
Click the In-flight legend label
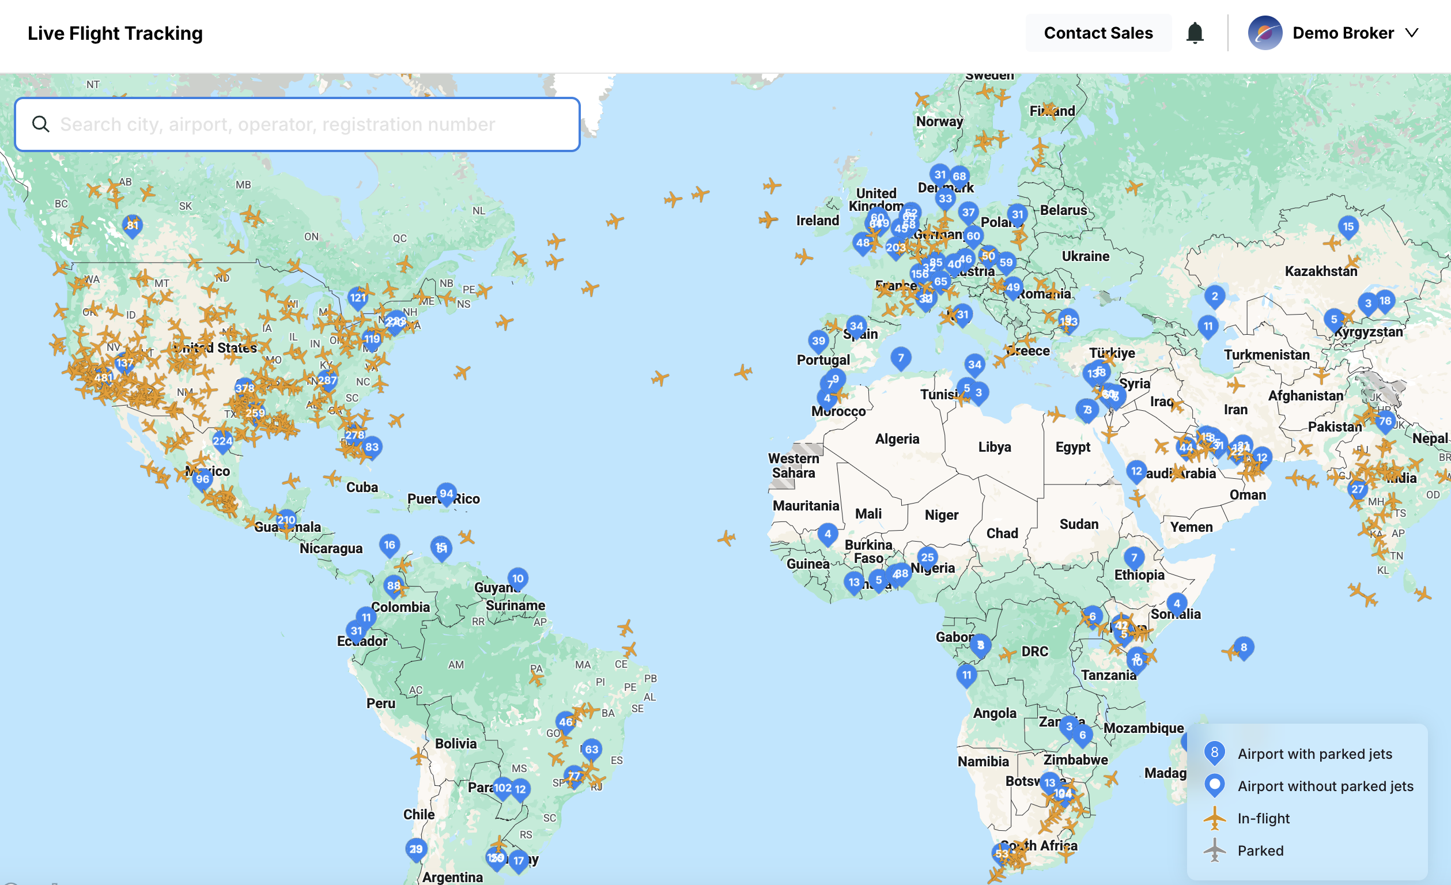point(1264,819)
